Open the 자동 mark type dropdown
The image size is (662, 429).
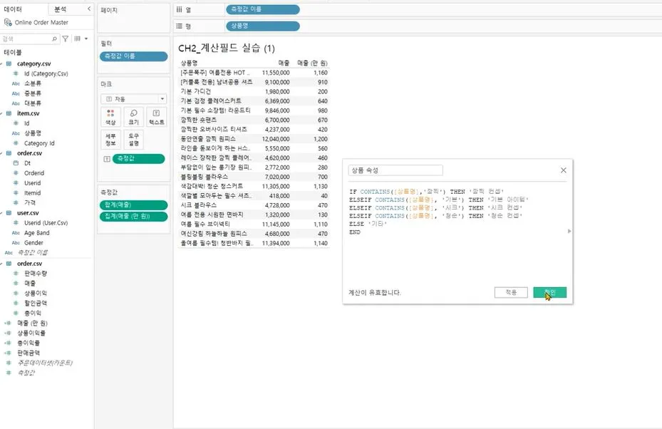click(133, 99)
